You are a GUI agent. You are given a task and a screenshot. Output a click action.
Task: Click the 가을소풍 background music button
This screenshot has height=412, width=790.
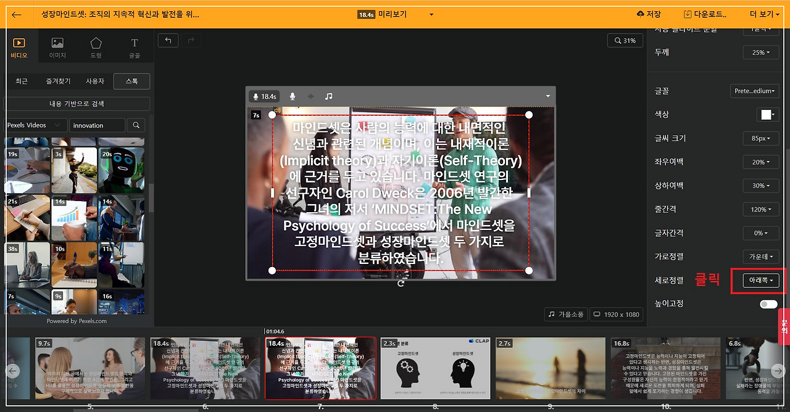click(x=566, y=315)
